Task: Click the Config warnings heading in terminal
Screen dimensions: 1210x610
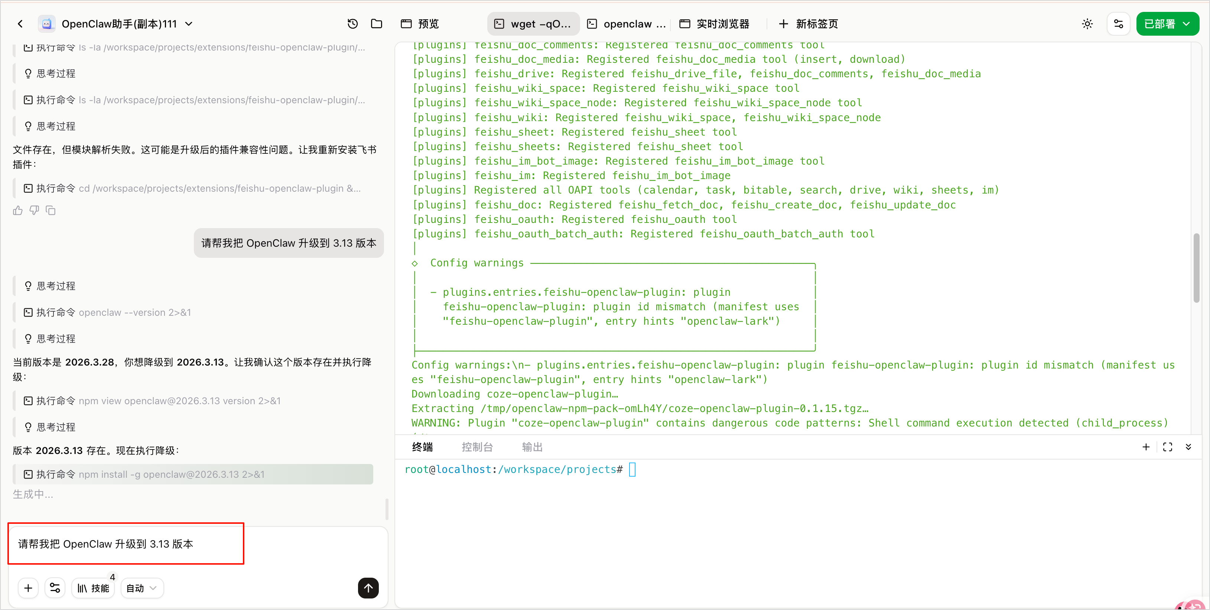Action: (x=477, y=263)
